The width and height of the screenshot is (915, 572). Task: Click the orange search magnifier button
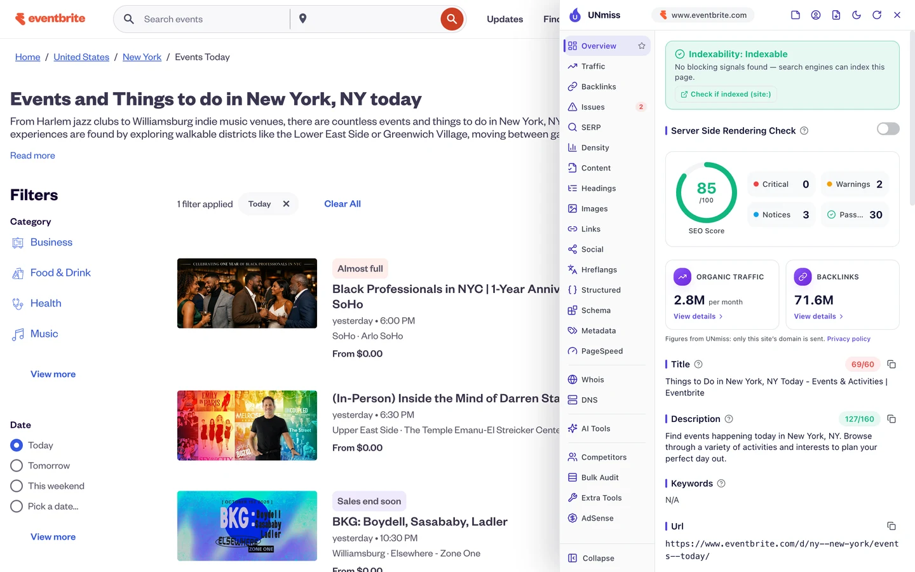(x=451, y=19)
